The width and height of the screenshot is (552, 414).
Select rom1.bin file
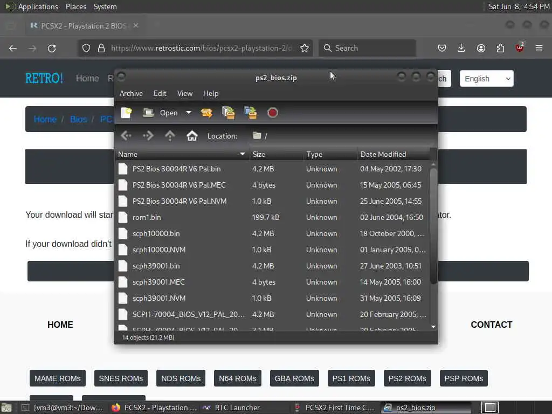coord(272,218)
